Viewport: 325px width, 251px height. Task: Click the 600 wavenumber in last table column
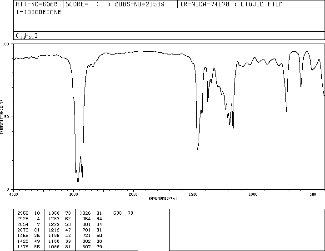(x=118, y=213)
